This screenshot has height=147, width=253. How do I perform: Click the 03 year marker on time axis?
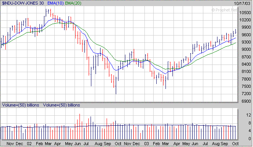coord(146,144)
